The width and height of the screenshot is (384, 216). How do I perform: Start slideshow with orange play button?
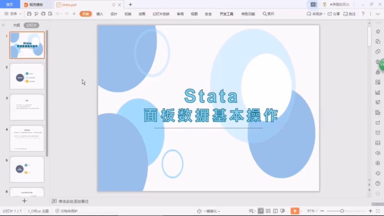tap(295, 211)
